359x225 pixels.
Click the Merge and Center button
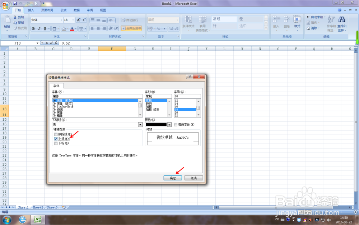[x=131, y=28]
